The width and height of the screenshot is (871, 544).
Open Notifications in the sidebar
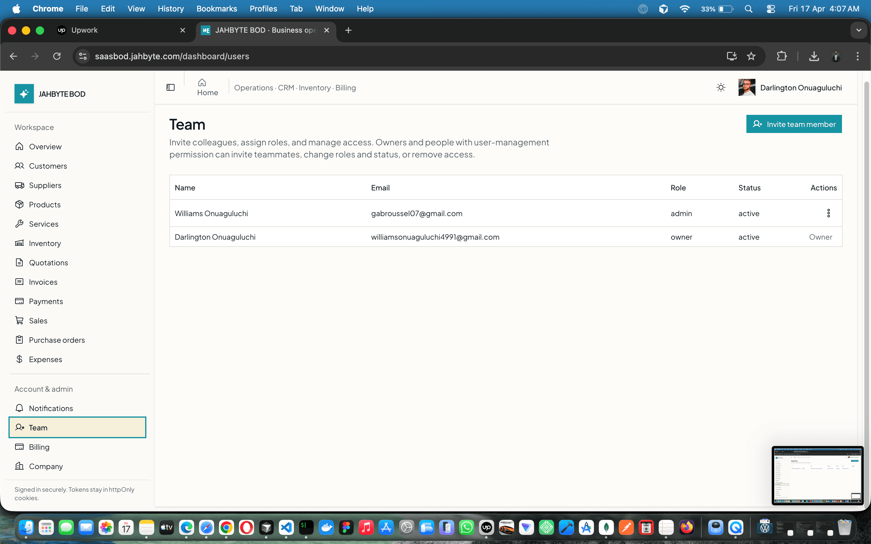point(51,408)
